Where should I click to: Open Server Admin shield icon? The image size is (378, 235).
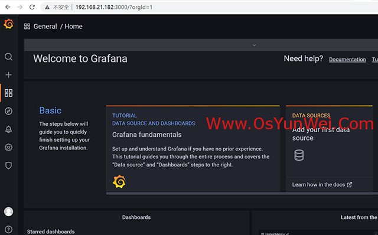8,165
